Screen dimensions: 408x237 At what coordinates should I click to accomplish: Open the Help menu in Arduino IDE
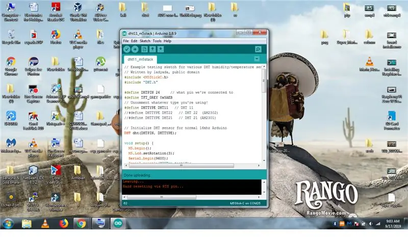[x=167, y=41]
